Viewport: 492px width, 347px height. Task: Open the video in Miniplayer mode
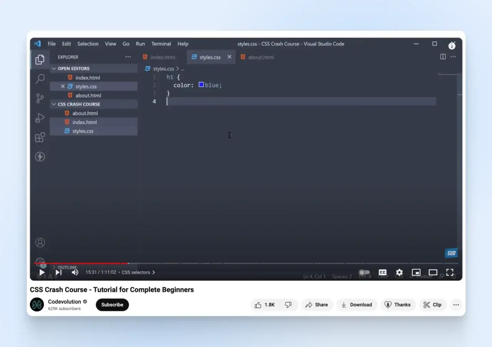point(416,272)
